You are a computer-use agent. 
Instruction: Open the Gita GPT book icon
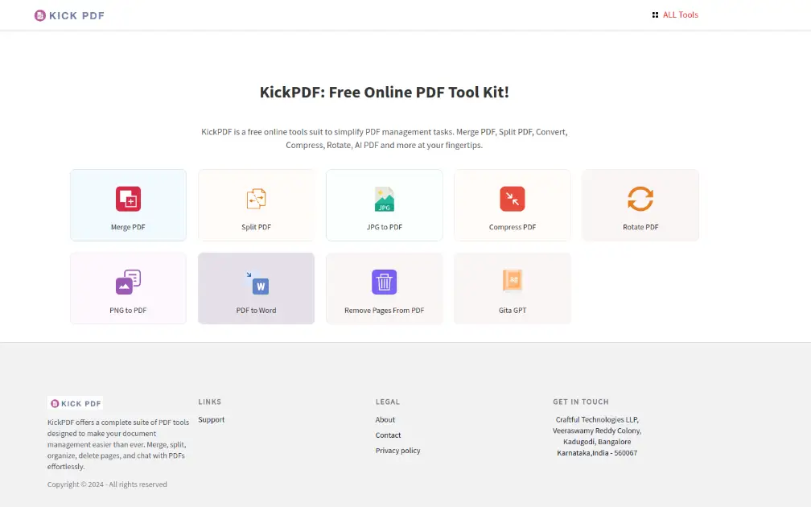click(513, 279)
